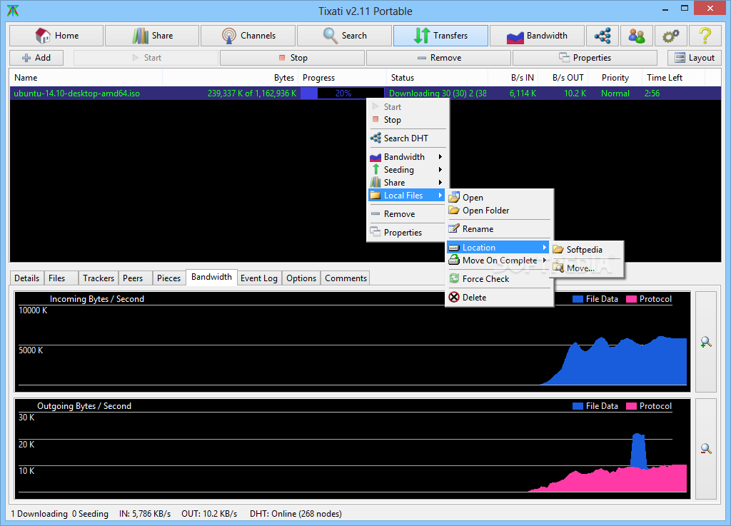This screenshot has width=731, height=526.
Task: Expand the Location submenu
Action: pyautogui.click(x=498, y=248)
